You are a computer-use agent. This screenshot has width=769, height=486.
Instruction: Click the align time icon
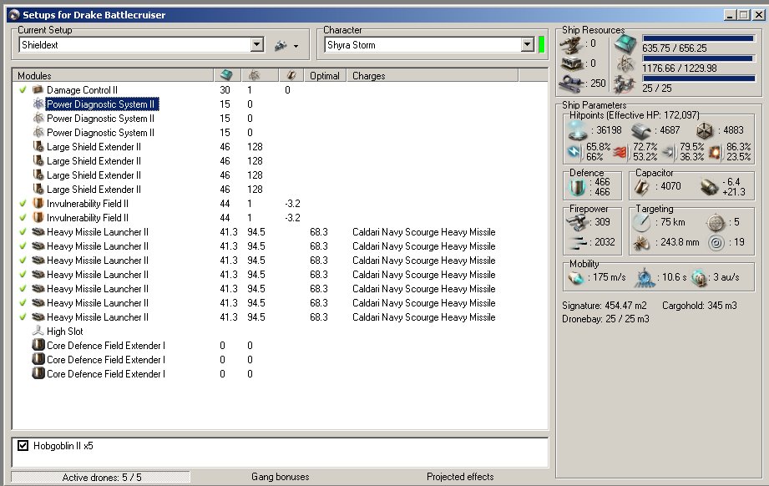[645, 278]
